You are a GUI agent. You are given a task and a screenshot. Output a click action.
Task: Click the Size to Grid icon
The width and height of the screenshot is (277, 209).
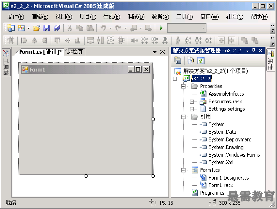(121, 40)
